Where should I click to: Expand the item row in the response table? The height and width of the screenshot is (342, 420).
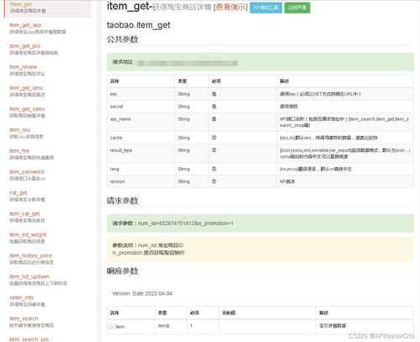111,327
